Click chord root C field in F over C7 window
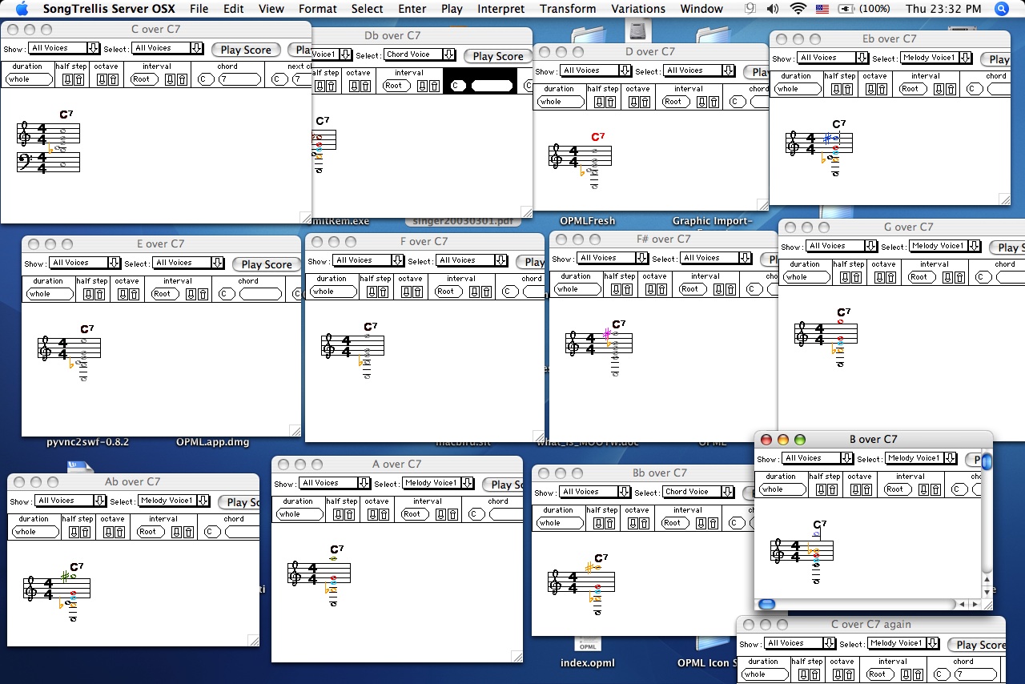The width and height of the screenshot is (1025, 684). pyautogui.click(x=510, y=292)
